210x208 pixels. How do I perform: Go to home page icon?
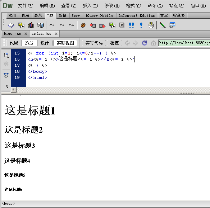coord(153,43)
